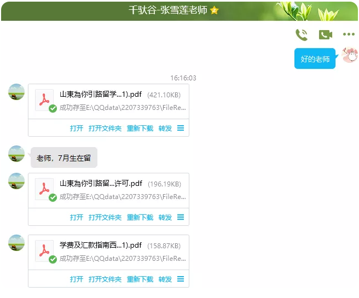Click 打开文件夹 for the 196.19KB PDF
The width and height of the screenshot is (359, 298).
click(105, 218)
